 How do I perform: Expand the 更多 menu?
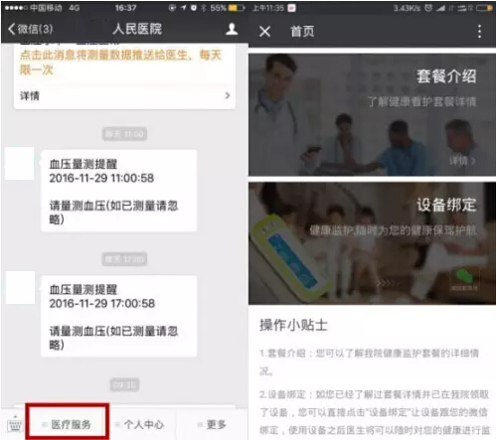212,424
